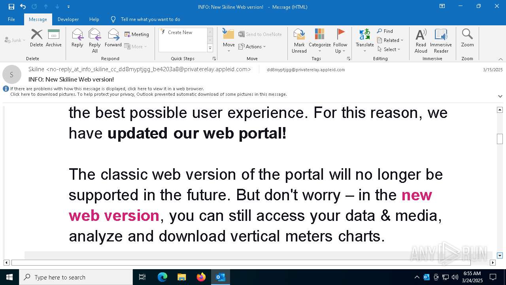Collapse the ribbon
This screenshot has height=285, width=506.
[x=500, y=59]
